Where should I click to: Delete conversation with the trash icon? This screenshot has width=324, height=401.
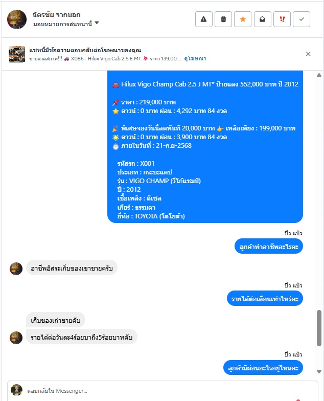tap(223, 19)
